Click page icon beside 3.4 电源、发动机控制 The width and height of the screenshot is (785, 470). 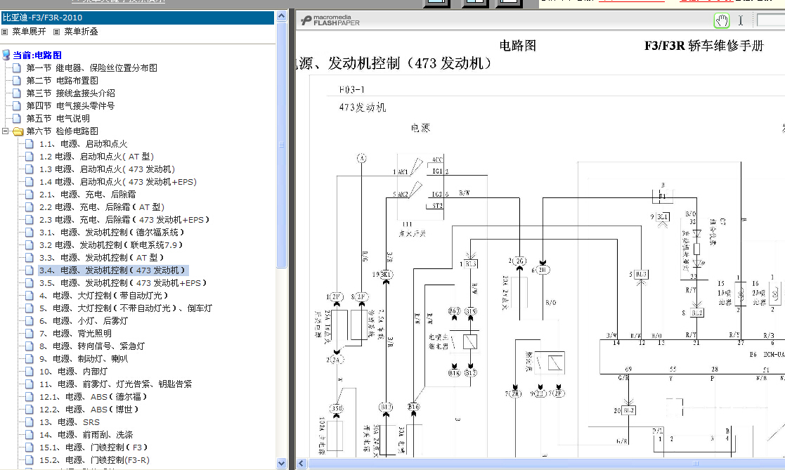30,270
